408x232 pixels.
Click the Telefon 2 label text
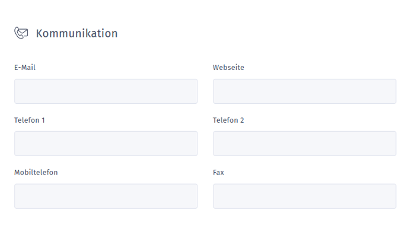tap(228, 120)
